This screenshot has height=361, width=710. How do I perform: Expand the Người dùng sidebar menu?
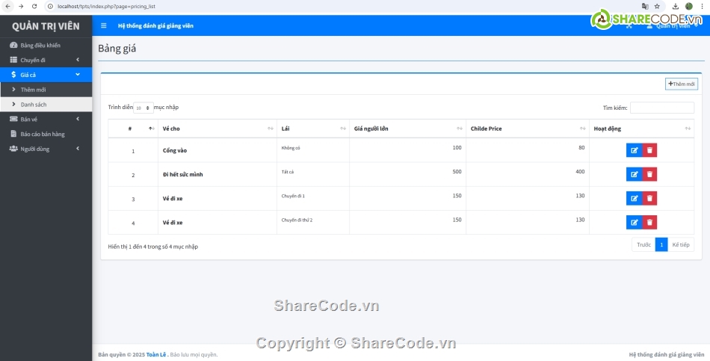[45, 149]
